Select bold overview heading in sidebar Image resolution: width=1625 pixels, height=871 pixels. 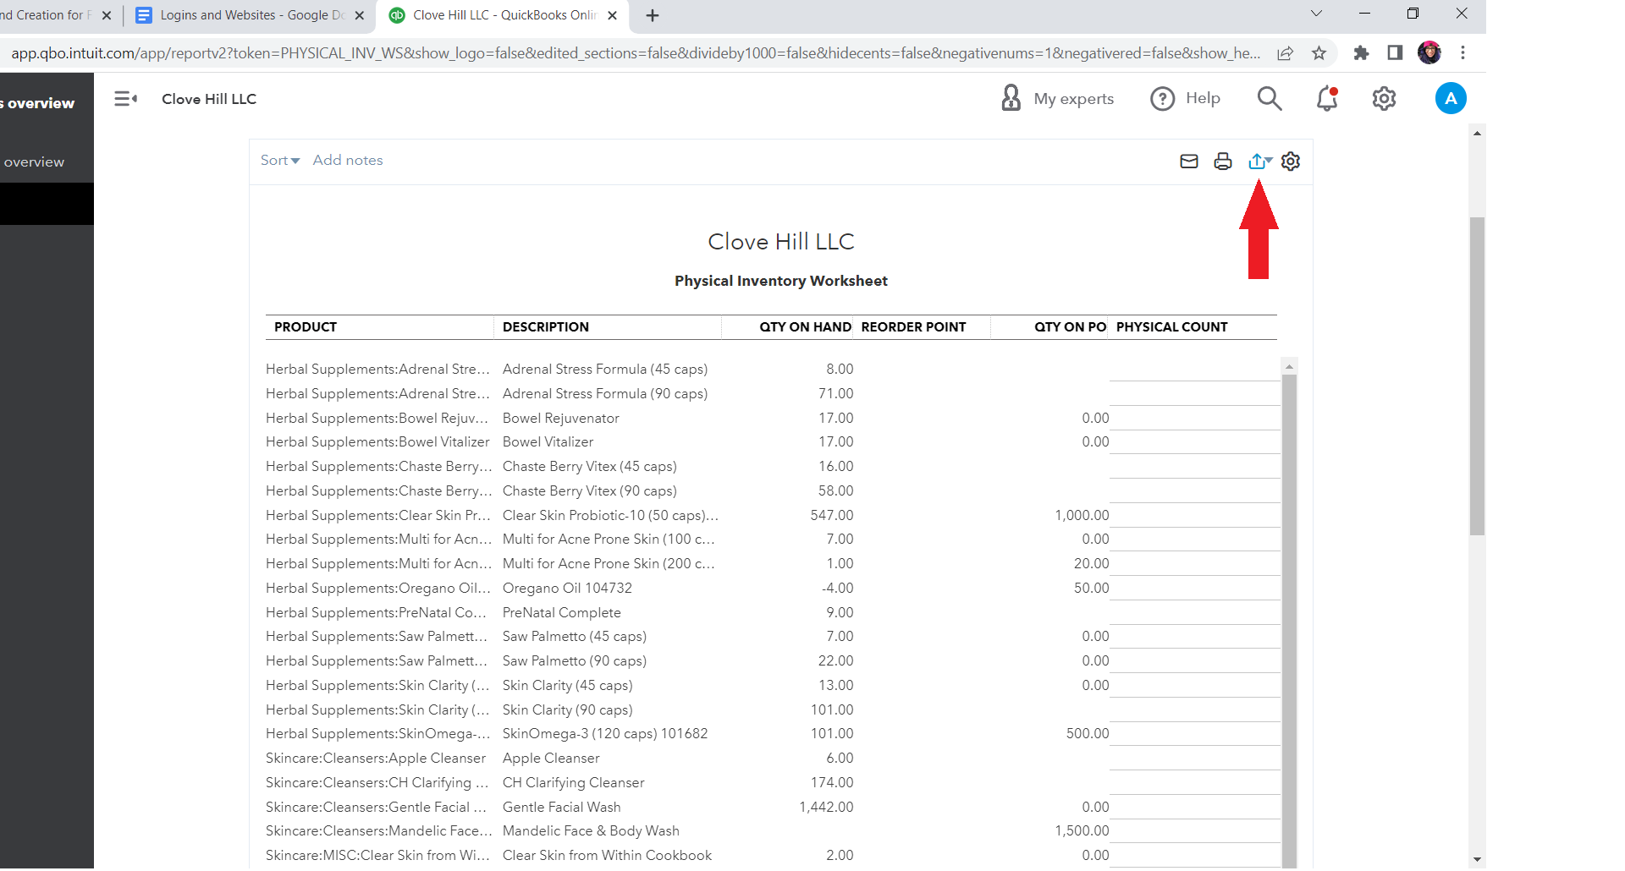37,103
